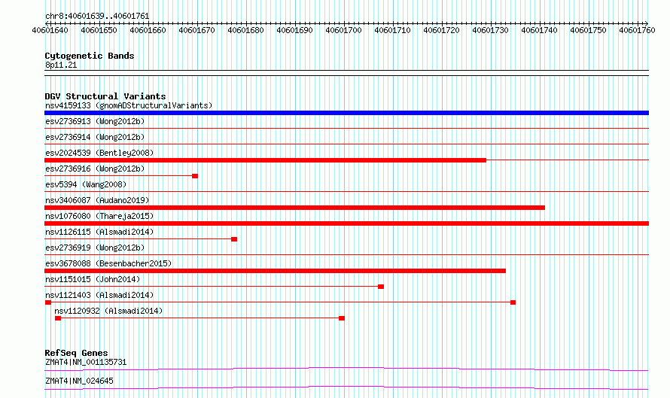The height and width of the screenshot is (398, 670).
Task: Select the magenta ZMAT4|NM_001135731 gene line
Action: tap(346, 369)
